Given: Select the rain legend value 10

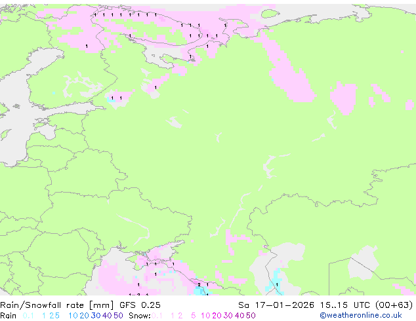Looking at the screenshot, I should click(x=73, y=316).
